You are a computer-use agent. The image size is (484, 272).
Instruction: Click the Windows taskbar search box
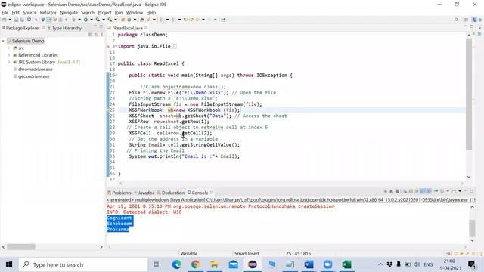tap(83, 264)
